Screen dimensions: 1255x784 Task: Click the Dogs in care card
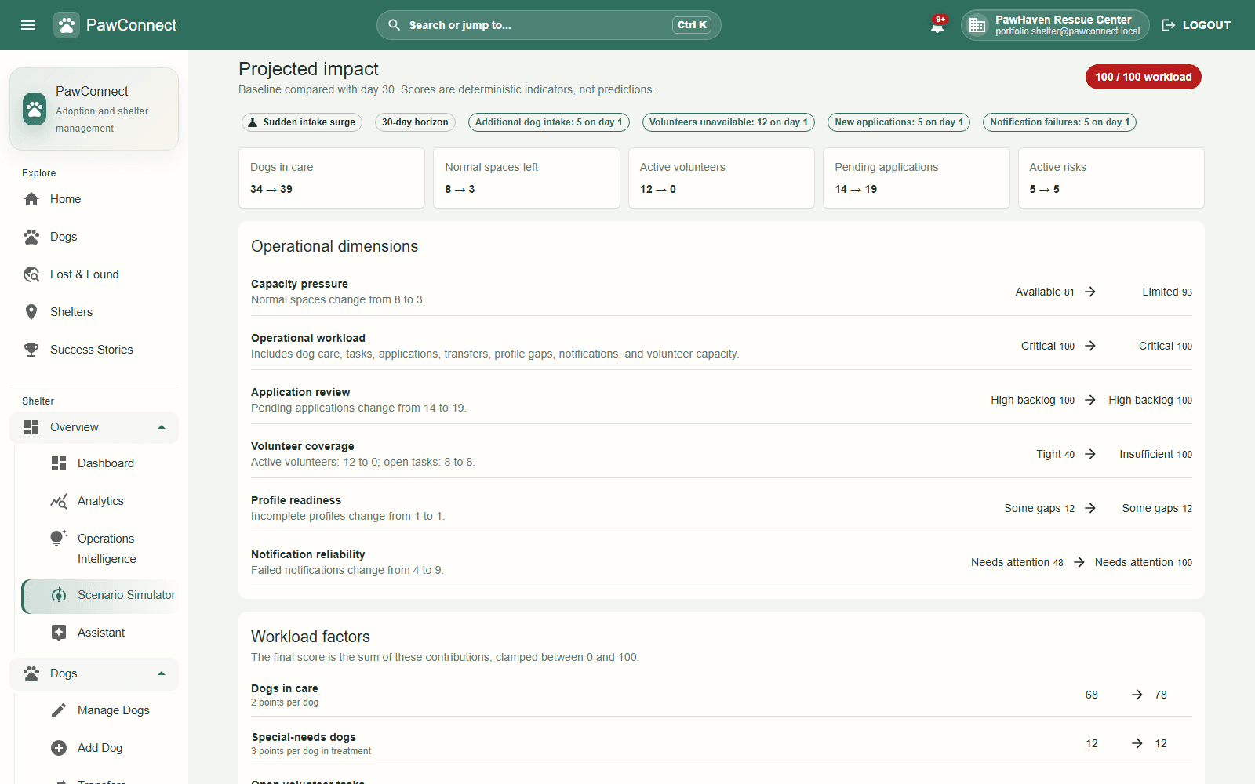coord(332,178)
